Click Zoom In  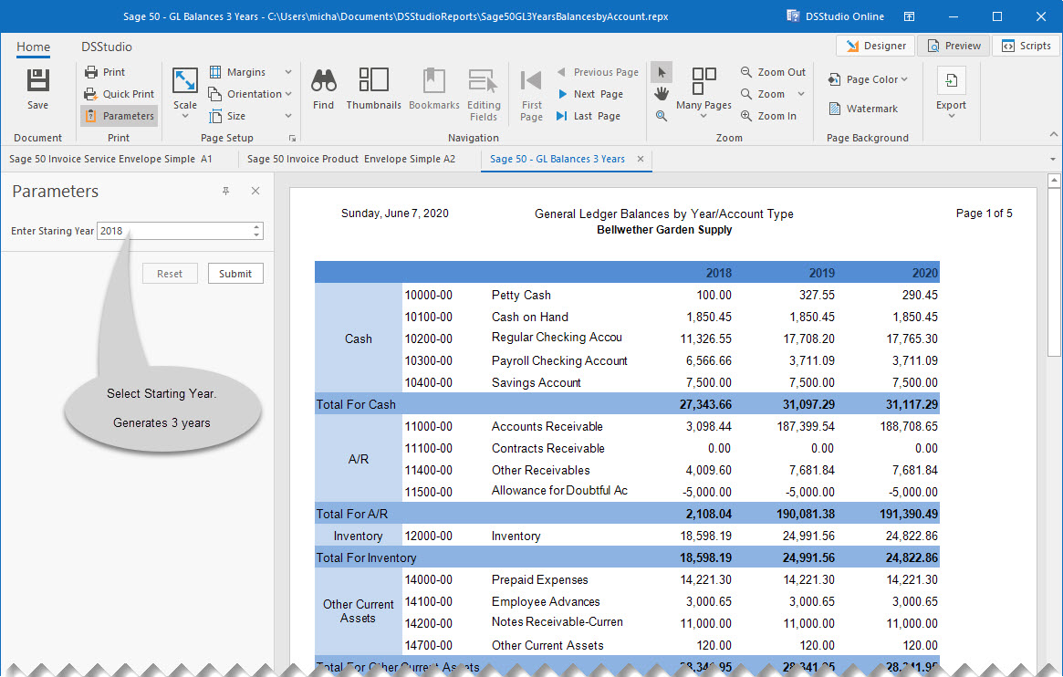point(768,116)
